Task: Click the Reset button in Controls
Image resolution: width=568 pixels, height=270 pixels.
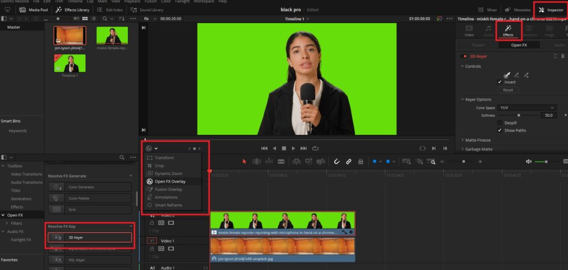Action: tap(508, 90)
